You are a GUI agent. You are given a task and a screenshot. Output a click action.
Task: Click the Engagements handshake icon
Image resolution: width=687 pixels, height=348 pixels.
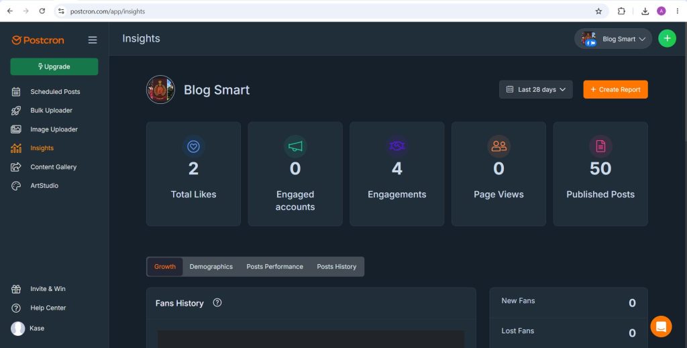coord(397,146)
